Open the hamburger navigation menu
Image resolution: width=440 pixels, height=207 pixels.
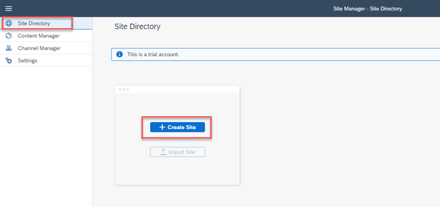9,9
